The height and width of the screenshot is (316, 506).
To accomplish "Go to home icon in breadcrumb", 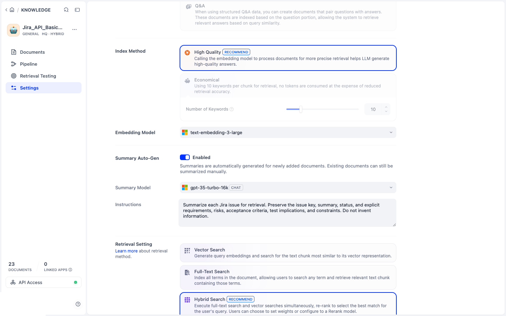I will [12, 10].
